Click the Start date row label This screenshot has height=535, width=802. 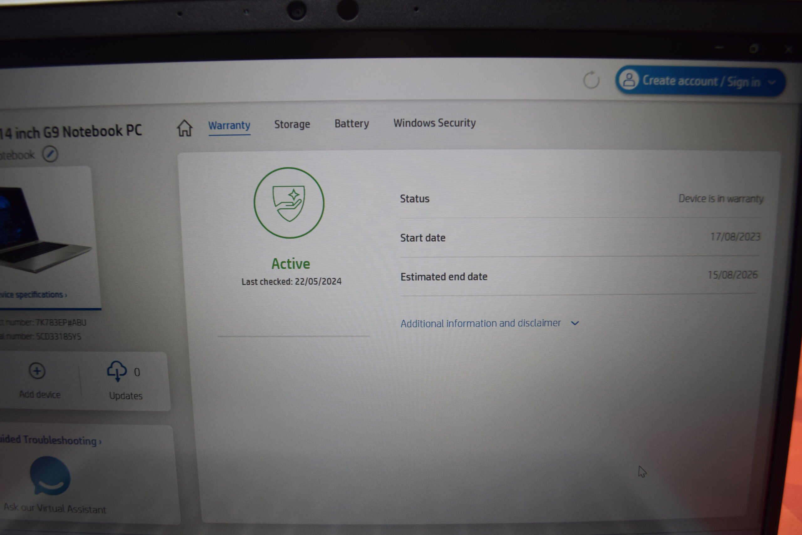[x=423, y=238]
